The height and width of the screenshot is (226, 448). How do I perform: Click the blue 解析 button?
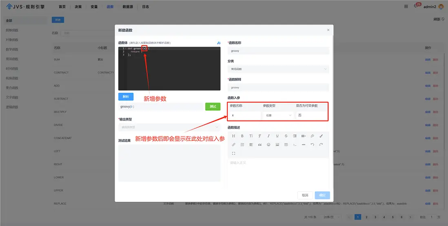pyautogui.click(x=126, y=97)
